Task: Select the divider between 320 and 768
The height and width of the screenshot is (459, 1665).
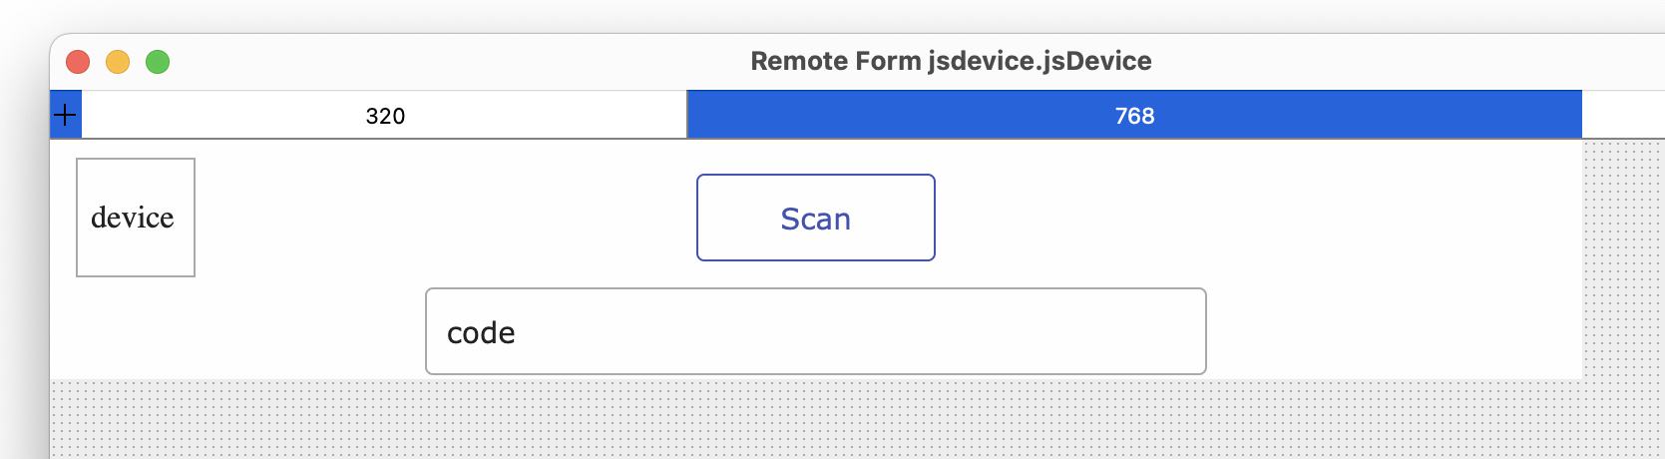Action: click(687, 115)
